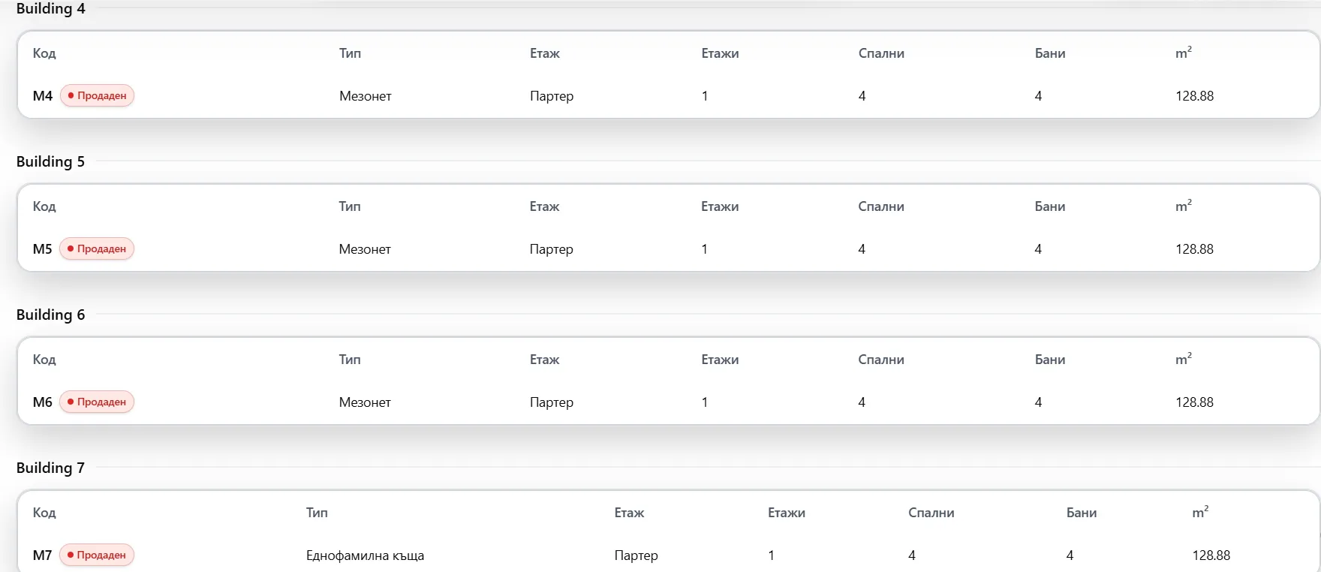Select the M7 code in Building 7

(43, 555)
